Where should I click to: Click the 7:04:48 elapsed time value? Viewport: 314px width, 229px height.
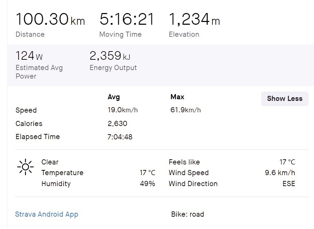tap(120, 137)
